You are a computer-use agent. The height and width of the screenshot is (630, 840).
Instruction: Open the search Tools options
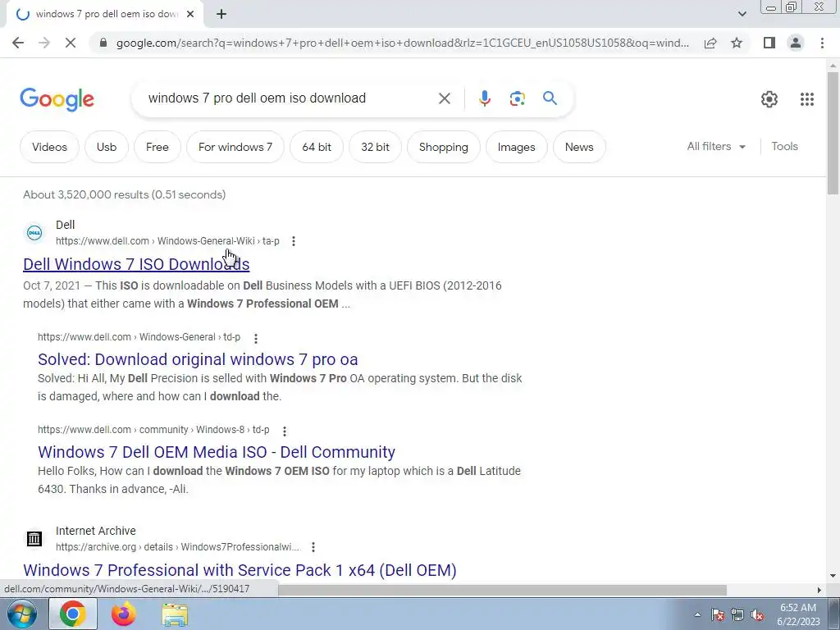tap(784, 146)
